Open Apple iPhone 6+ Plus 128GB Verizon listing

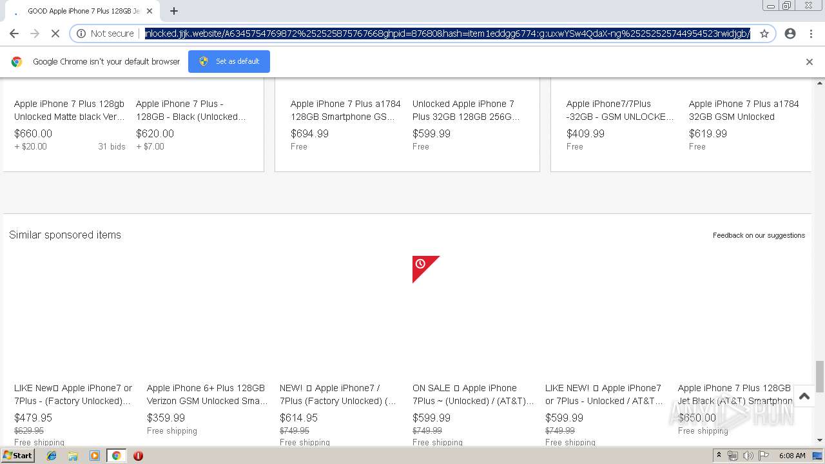(207, 394)
